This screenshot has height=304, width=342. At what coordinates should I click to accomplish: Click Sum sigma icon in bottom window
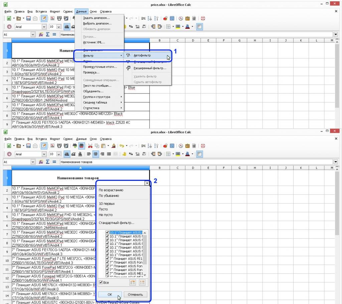[x=47, y=162]
